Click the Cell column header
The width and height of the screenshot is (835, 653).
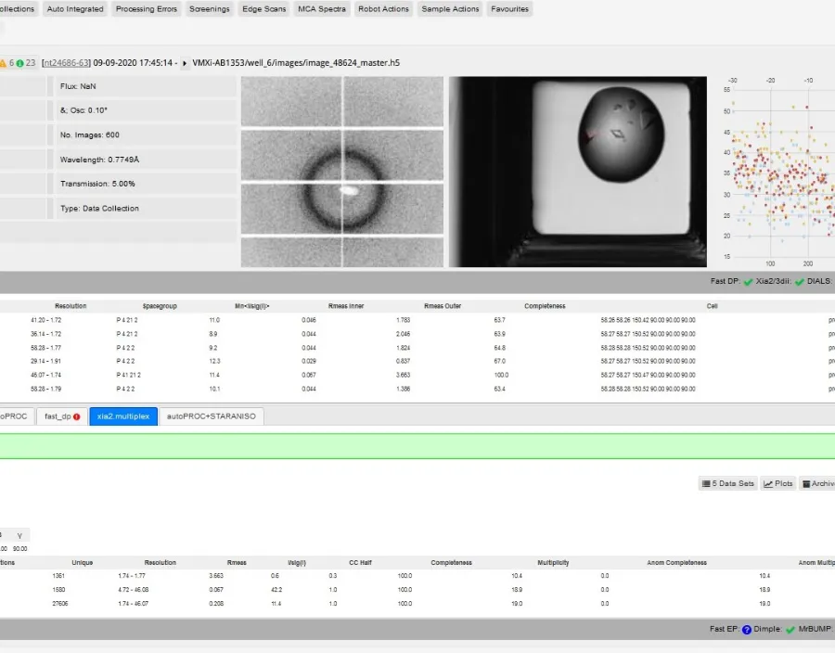pos(712,306)
